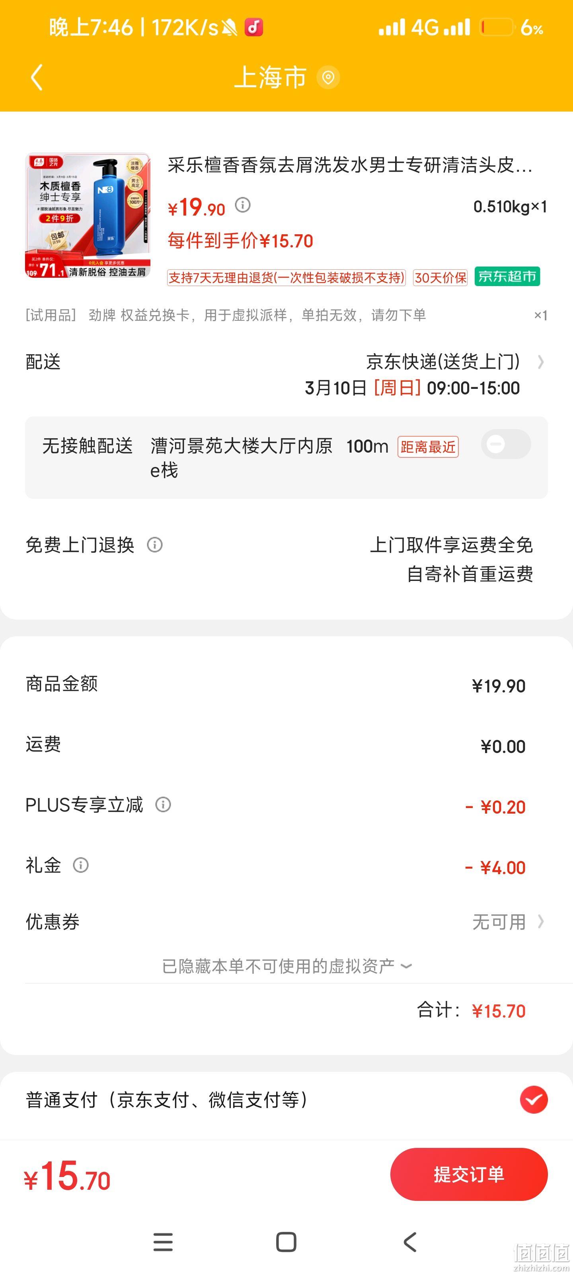Viewport: 573px width, 1275px height.
Task: Tap the 30天价保 tag
Action: click(x=440, y=278)
